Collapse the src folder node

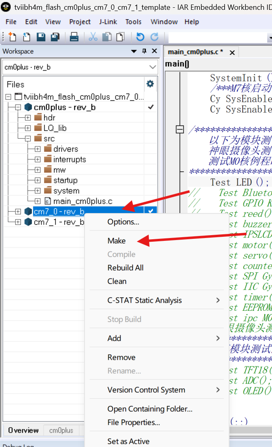click(28, 139)
